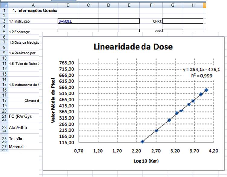
Task: Select column F header
Action: [151, 5]
